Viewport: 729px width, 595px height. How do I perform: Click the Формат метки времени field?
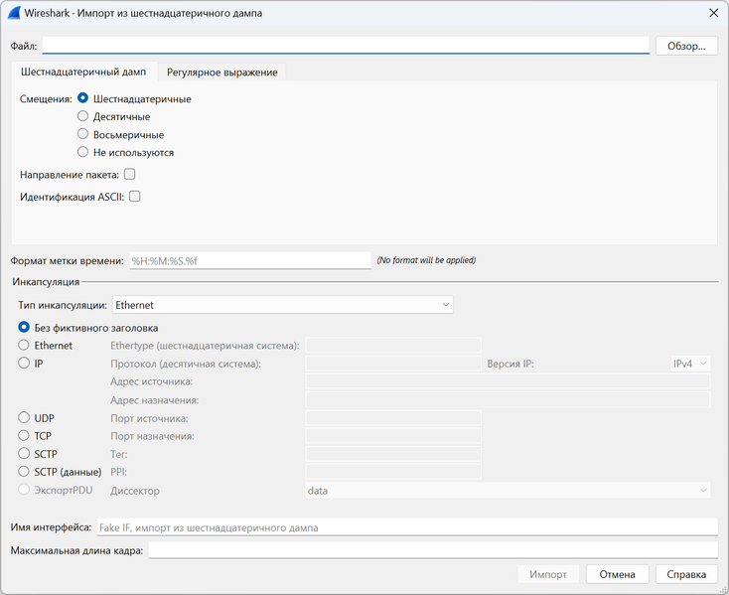(250, 260)
